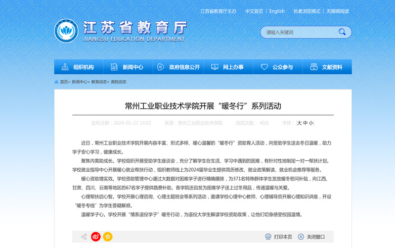Set font size to 大 (large)
Screen dimensions: 395x248
(x=299, y=123)
